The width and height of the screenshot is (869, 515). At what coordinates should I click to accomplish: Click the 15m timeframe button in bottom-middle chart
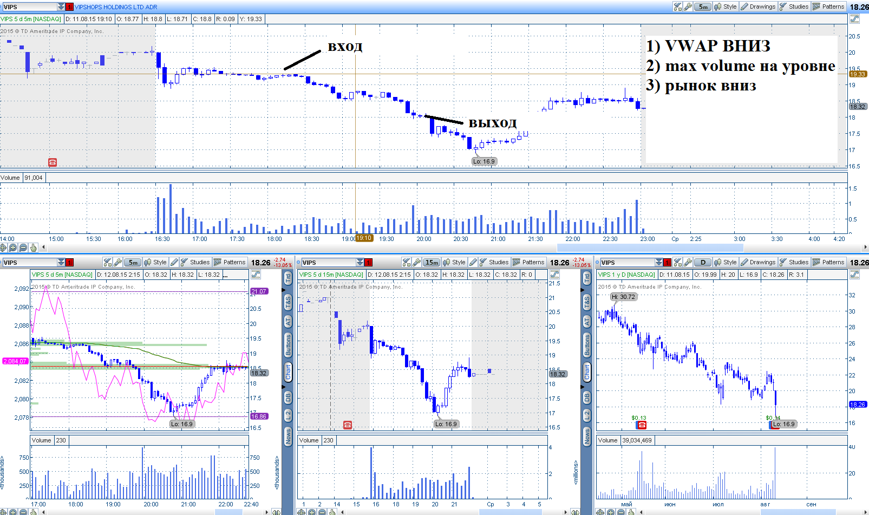pos(432,262)
